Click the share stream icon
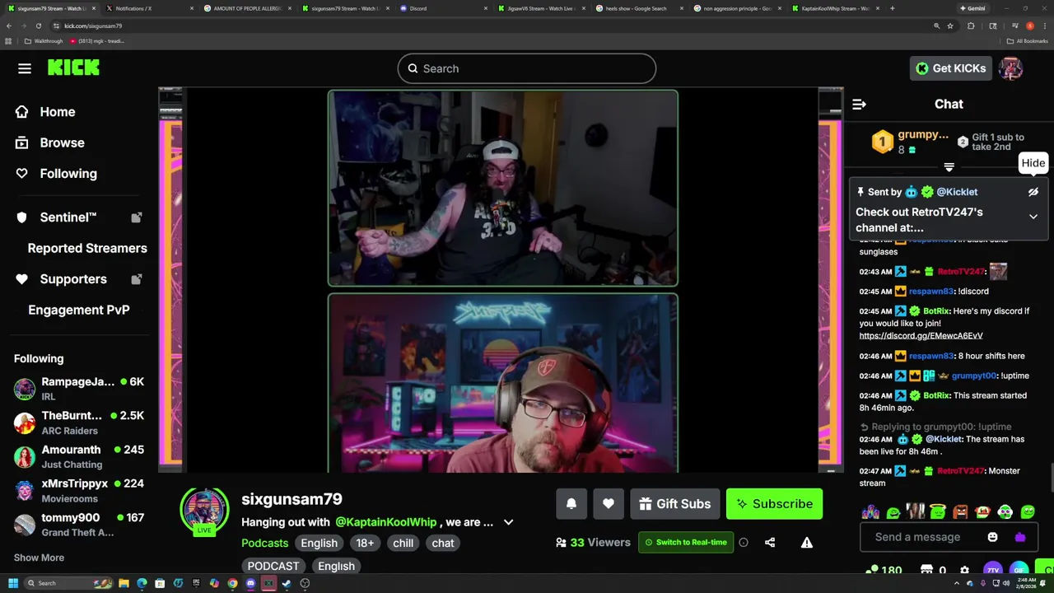Viewport: 1054px width, 593px height. click(770, 543)
